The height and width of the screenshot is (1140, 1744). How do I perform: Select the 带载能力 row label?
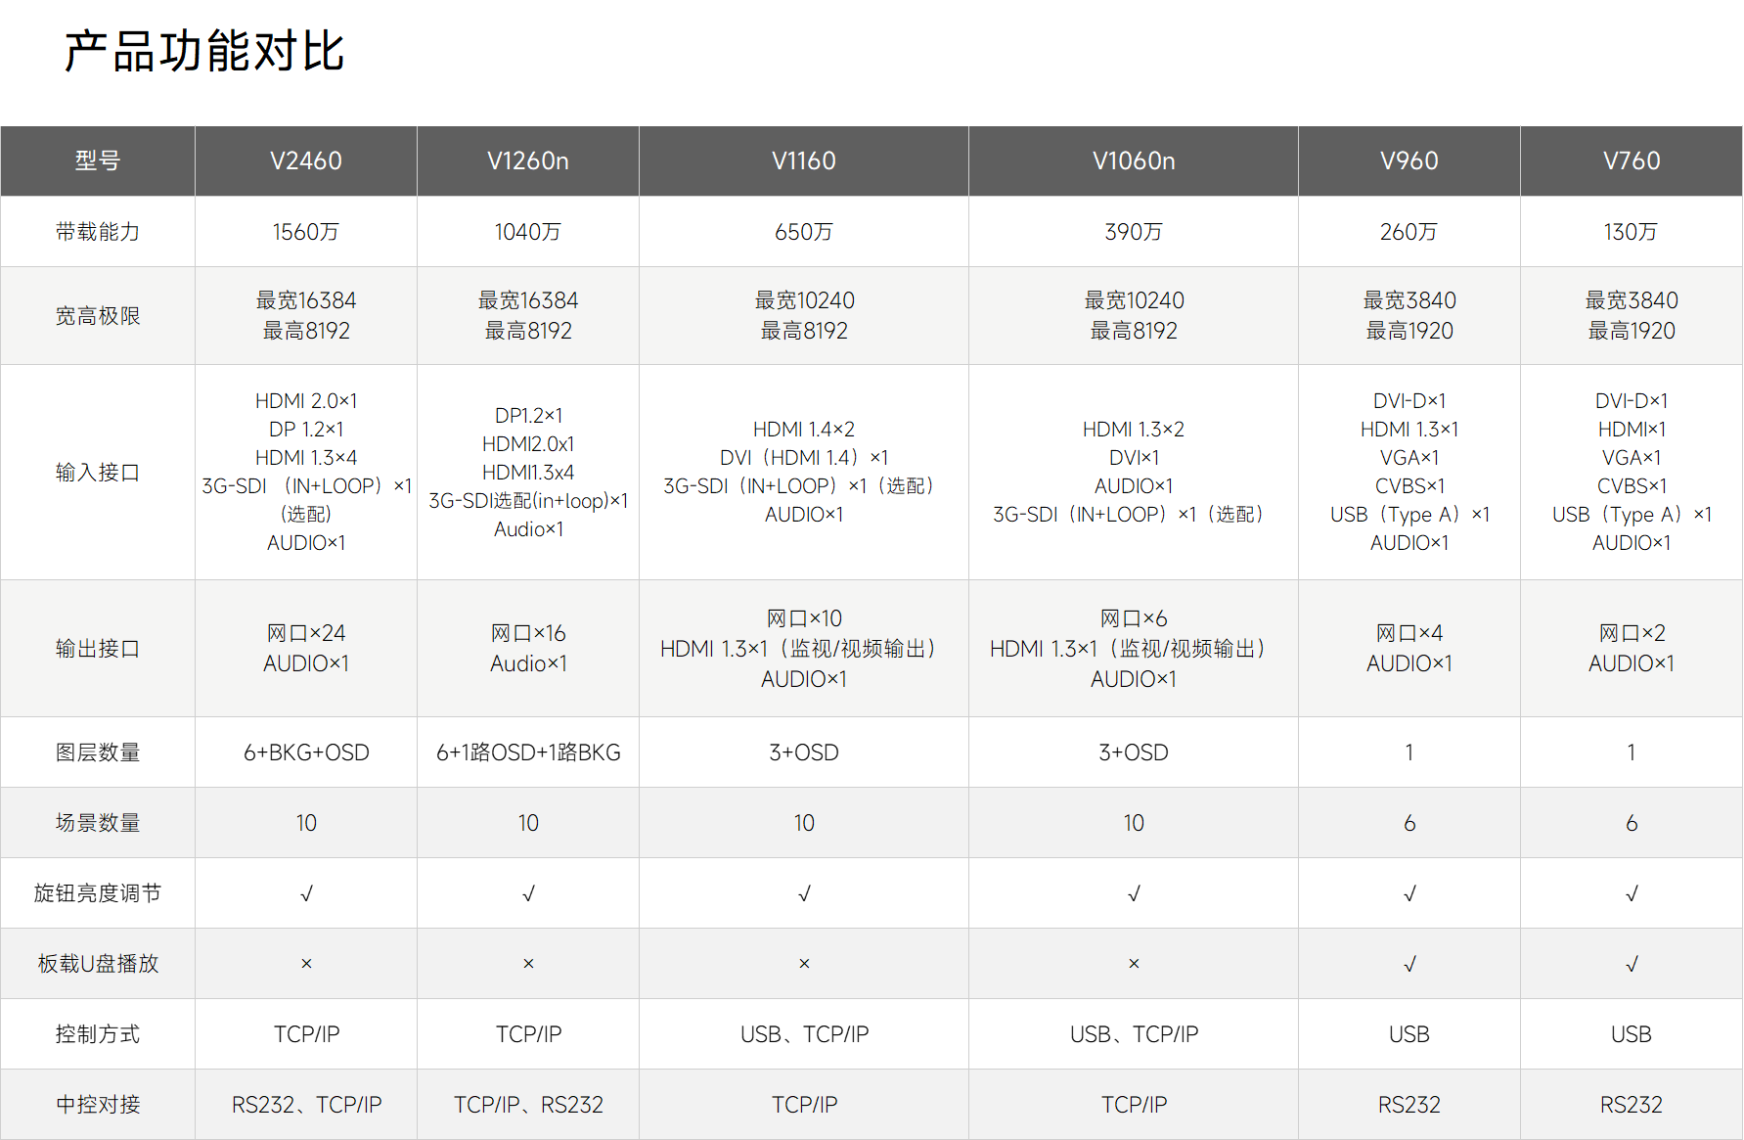click(x=98, y=232)
